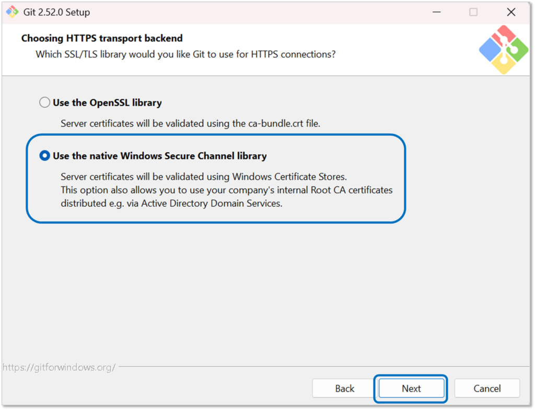
Task: Click the large Git logo in header
Action: click(x=504, y=49)
